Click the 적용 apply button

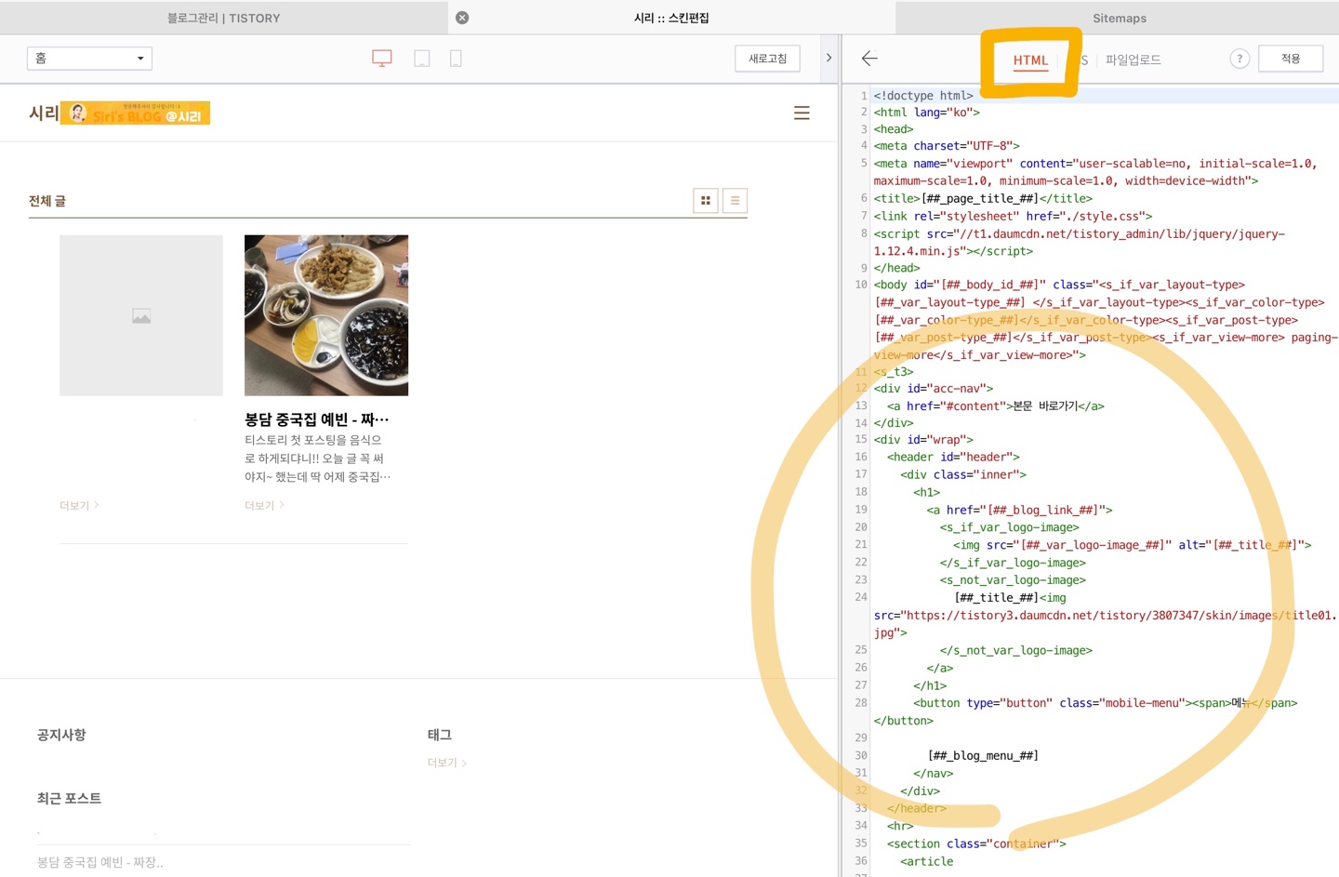coord(1291,59)
